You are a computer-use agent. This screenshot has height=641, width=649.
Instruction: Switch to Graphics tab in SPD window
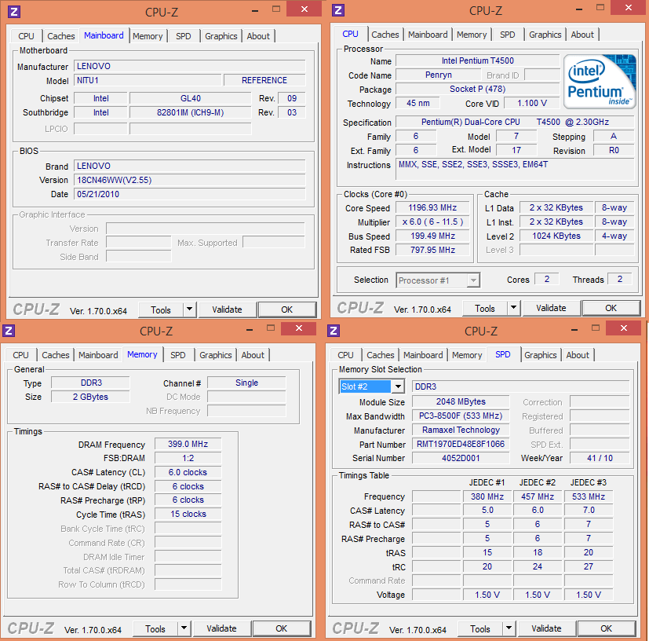tap(540, 355)
